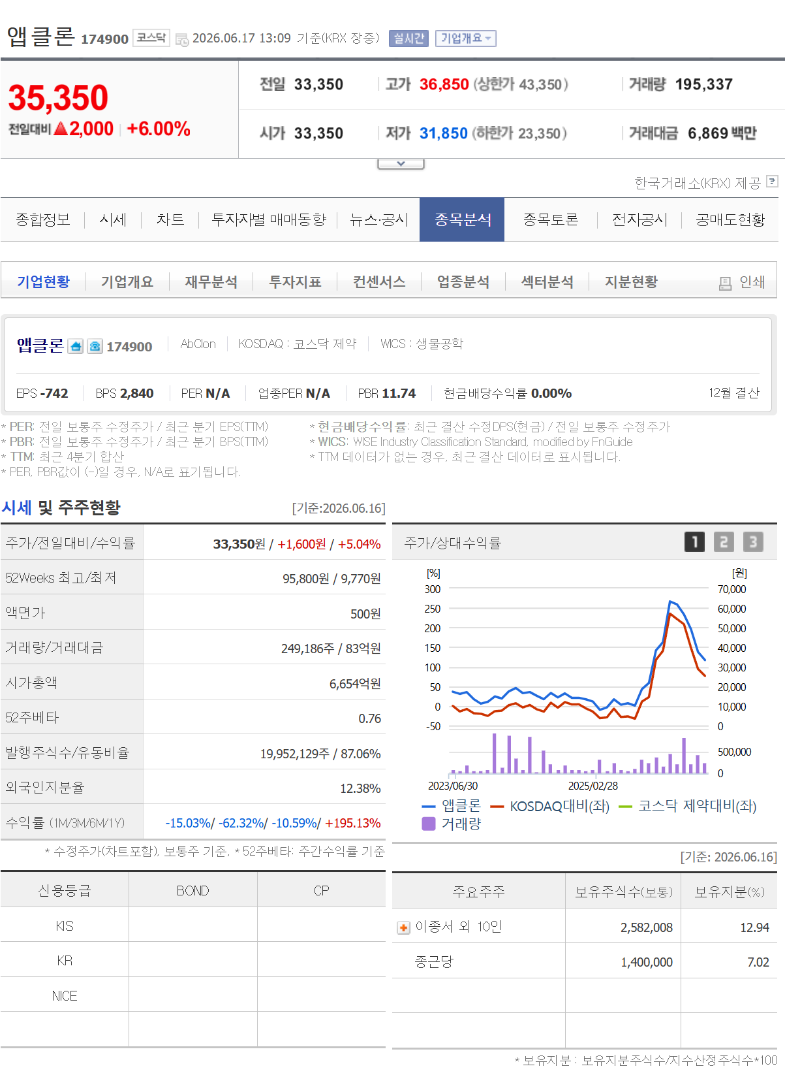This screenshot has width=785, height=1077.
Task: Select the 기업개요 sub-tab
Action: [127, 281]
